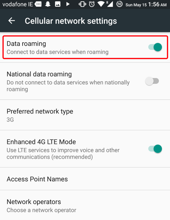Tap the picture notification icon

58,4
